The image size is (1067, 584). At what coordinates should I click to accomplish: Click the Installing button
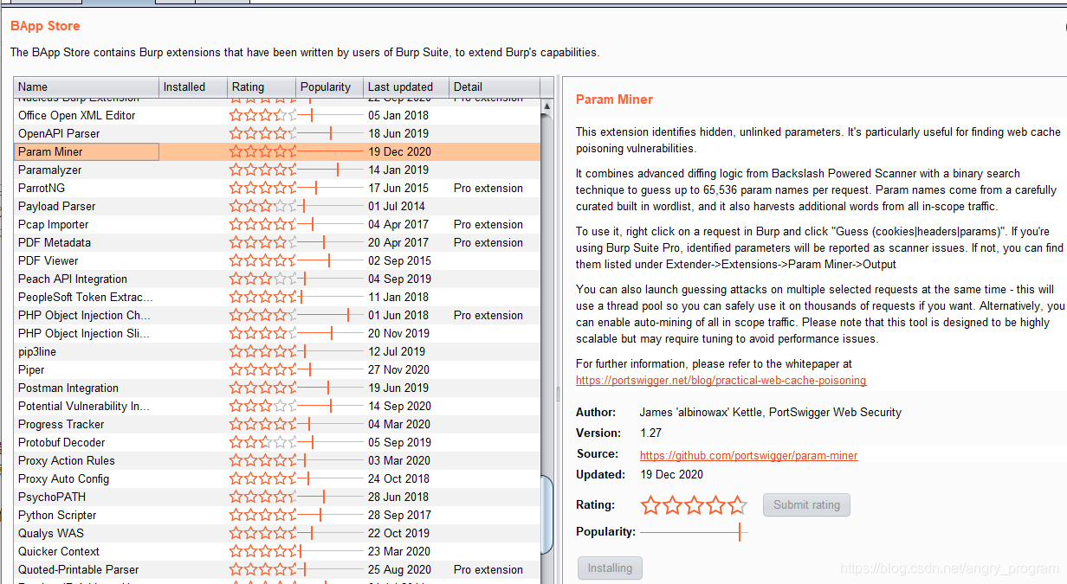point(611,568)
